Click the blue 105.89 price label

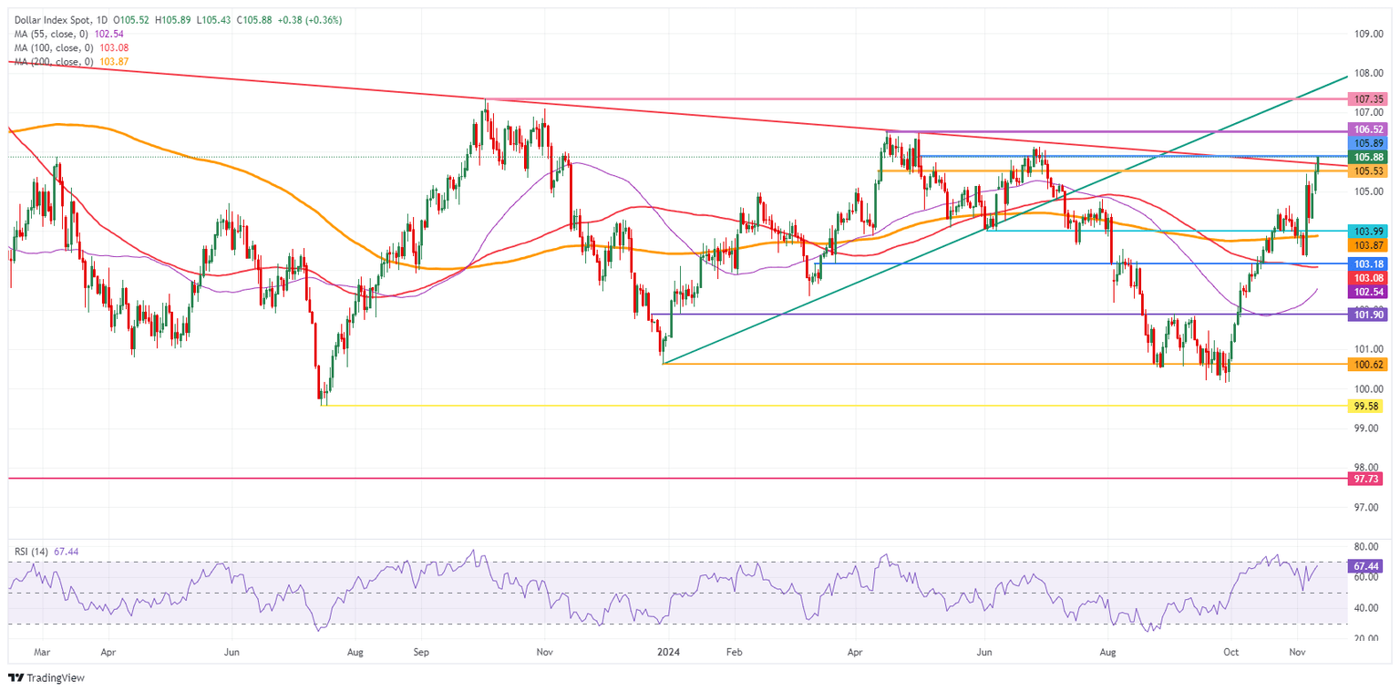click(x=1366, y=142)
